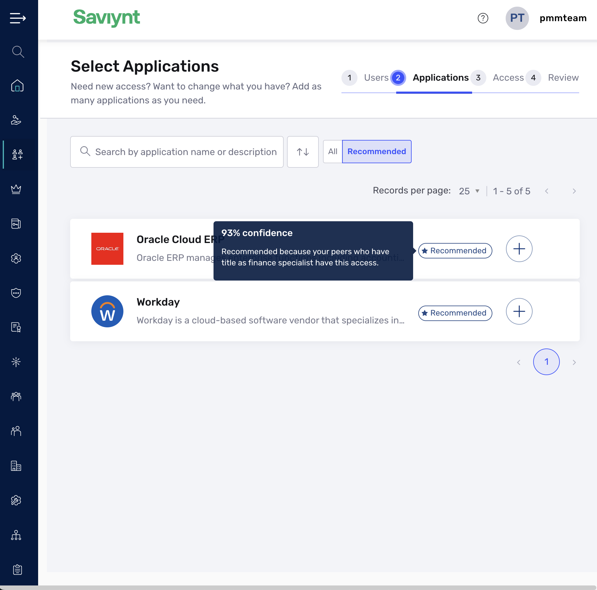
Task: Click previous page arrow beside records count
Action: click(x=546, y=191)
